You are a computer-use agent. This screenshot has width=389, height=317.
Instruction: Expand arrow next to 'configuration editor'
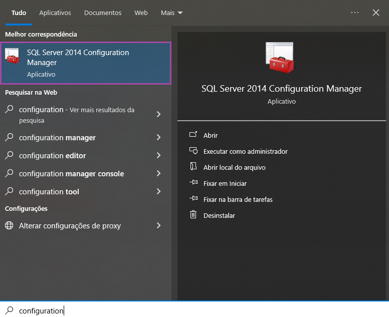[x=159, y=155]
